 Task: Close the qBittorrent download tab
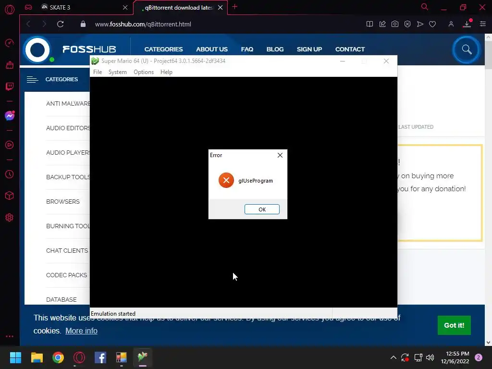220,8
